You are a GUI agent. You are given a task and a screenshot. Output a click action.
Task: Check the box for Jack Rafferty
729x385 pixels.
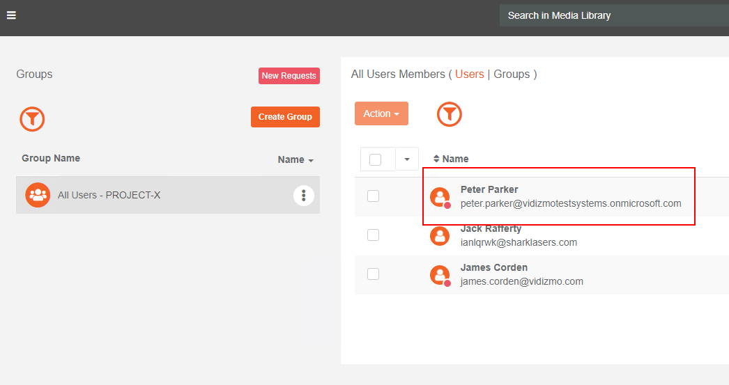374,235
